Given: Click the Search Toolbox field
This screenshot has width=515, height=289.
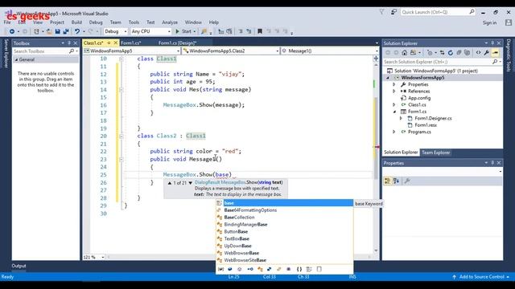Looking at the screenshot, I should point(46,51).
